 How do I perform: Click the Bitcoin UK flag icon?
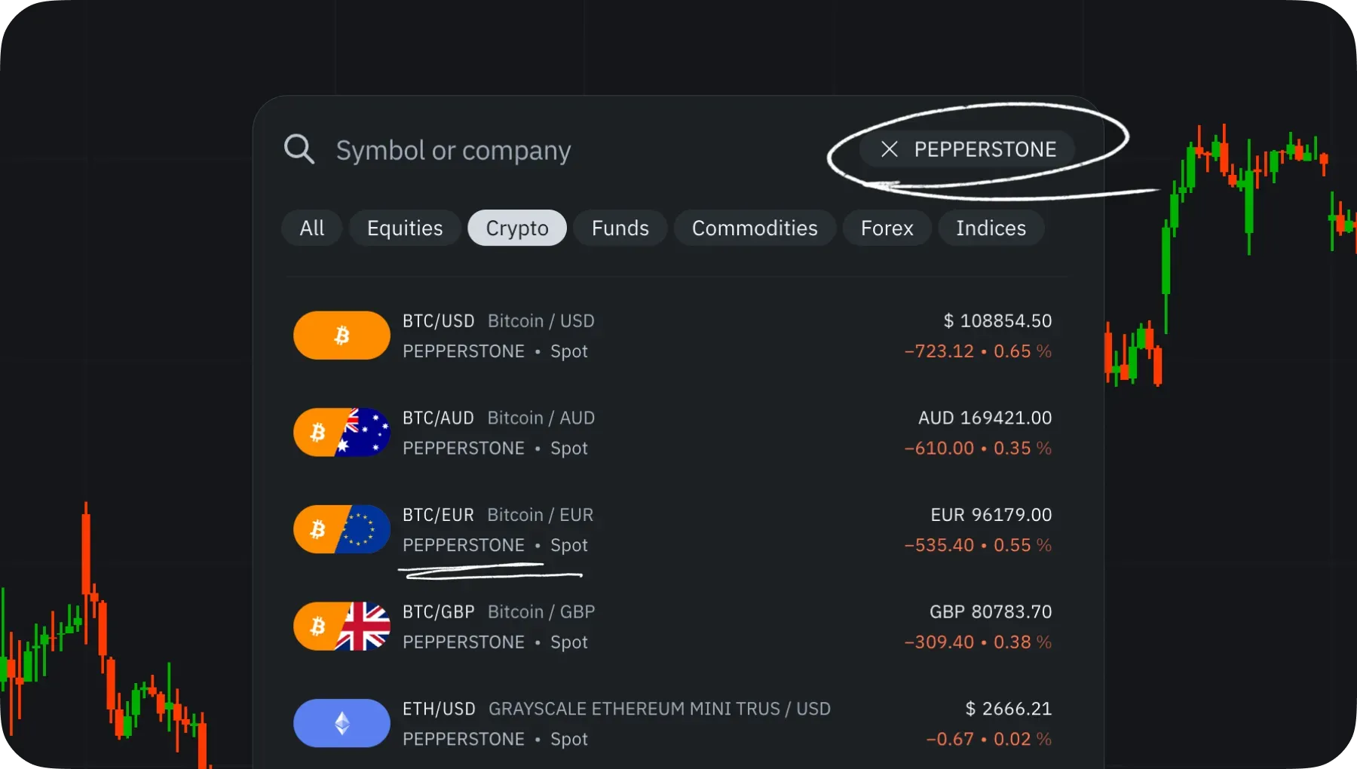pyautogui.click(x=342, y=627)
